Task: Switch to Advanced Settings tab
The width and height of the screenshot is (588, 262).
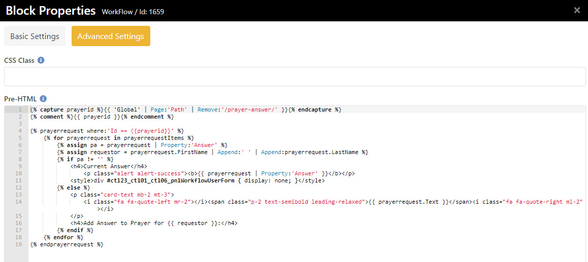Action: (x=111, y=36)
